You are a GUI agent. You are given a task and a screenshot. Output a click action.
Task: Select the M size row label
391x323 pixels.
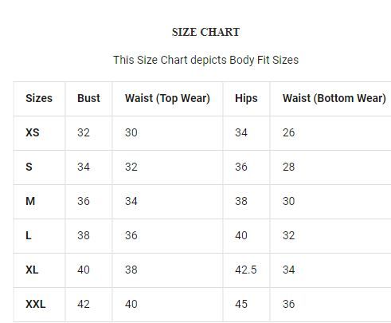click(30, 201)
